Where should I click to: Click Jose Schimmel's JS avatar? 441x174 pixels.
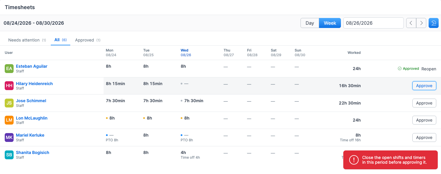pyautogui.click(x=9, y=103)
